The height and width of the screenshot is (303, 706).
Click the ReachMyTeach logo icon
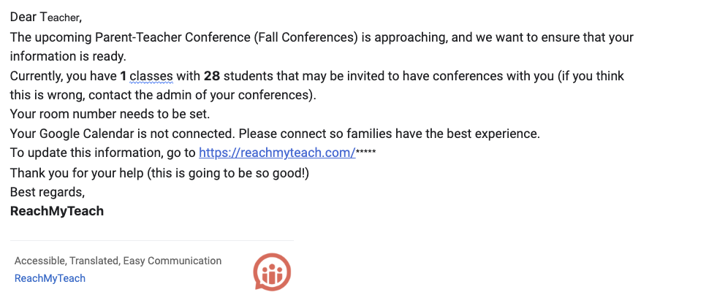[x=272, y=270]
